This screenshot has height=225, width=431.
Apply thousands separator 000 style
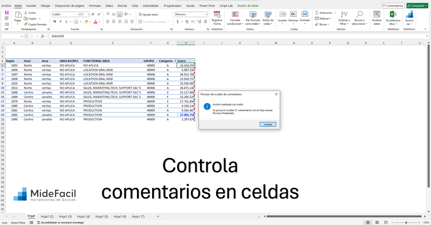193,22
